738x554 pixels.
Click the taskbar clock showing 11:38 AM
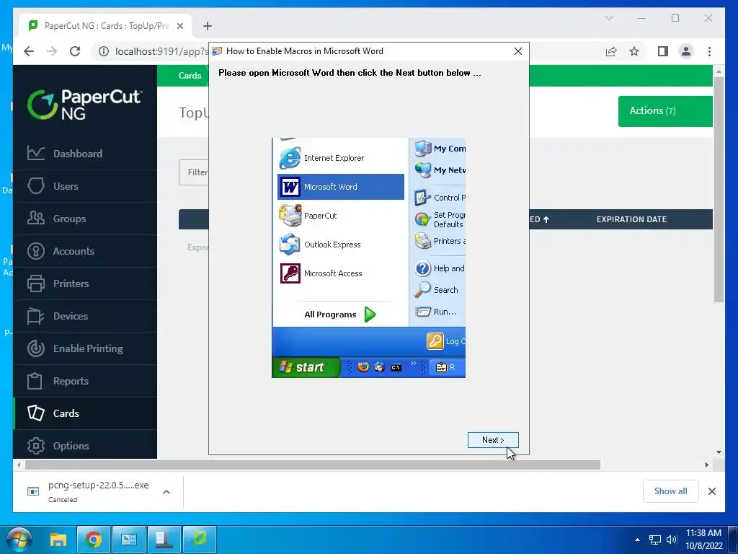[703, 540]
